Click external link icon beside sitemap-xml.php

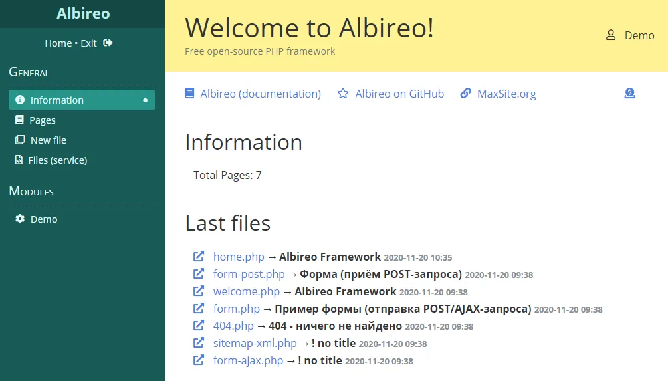(x=199, y=343)
